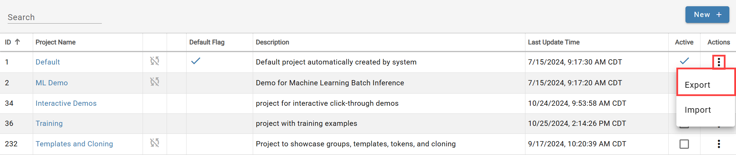Toggle Active checkbox for Templates and Cloning
This screenshot has height=155, width=736.
(x=684, y=144)
